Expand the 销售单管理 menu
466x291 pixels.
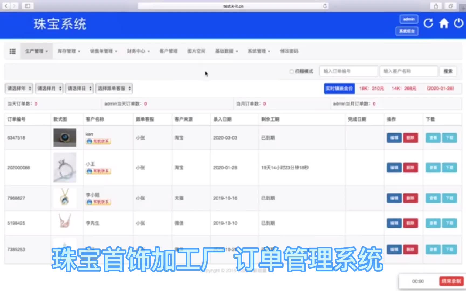point(104,51)
